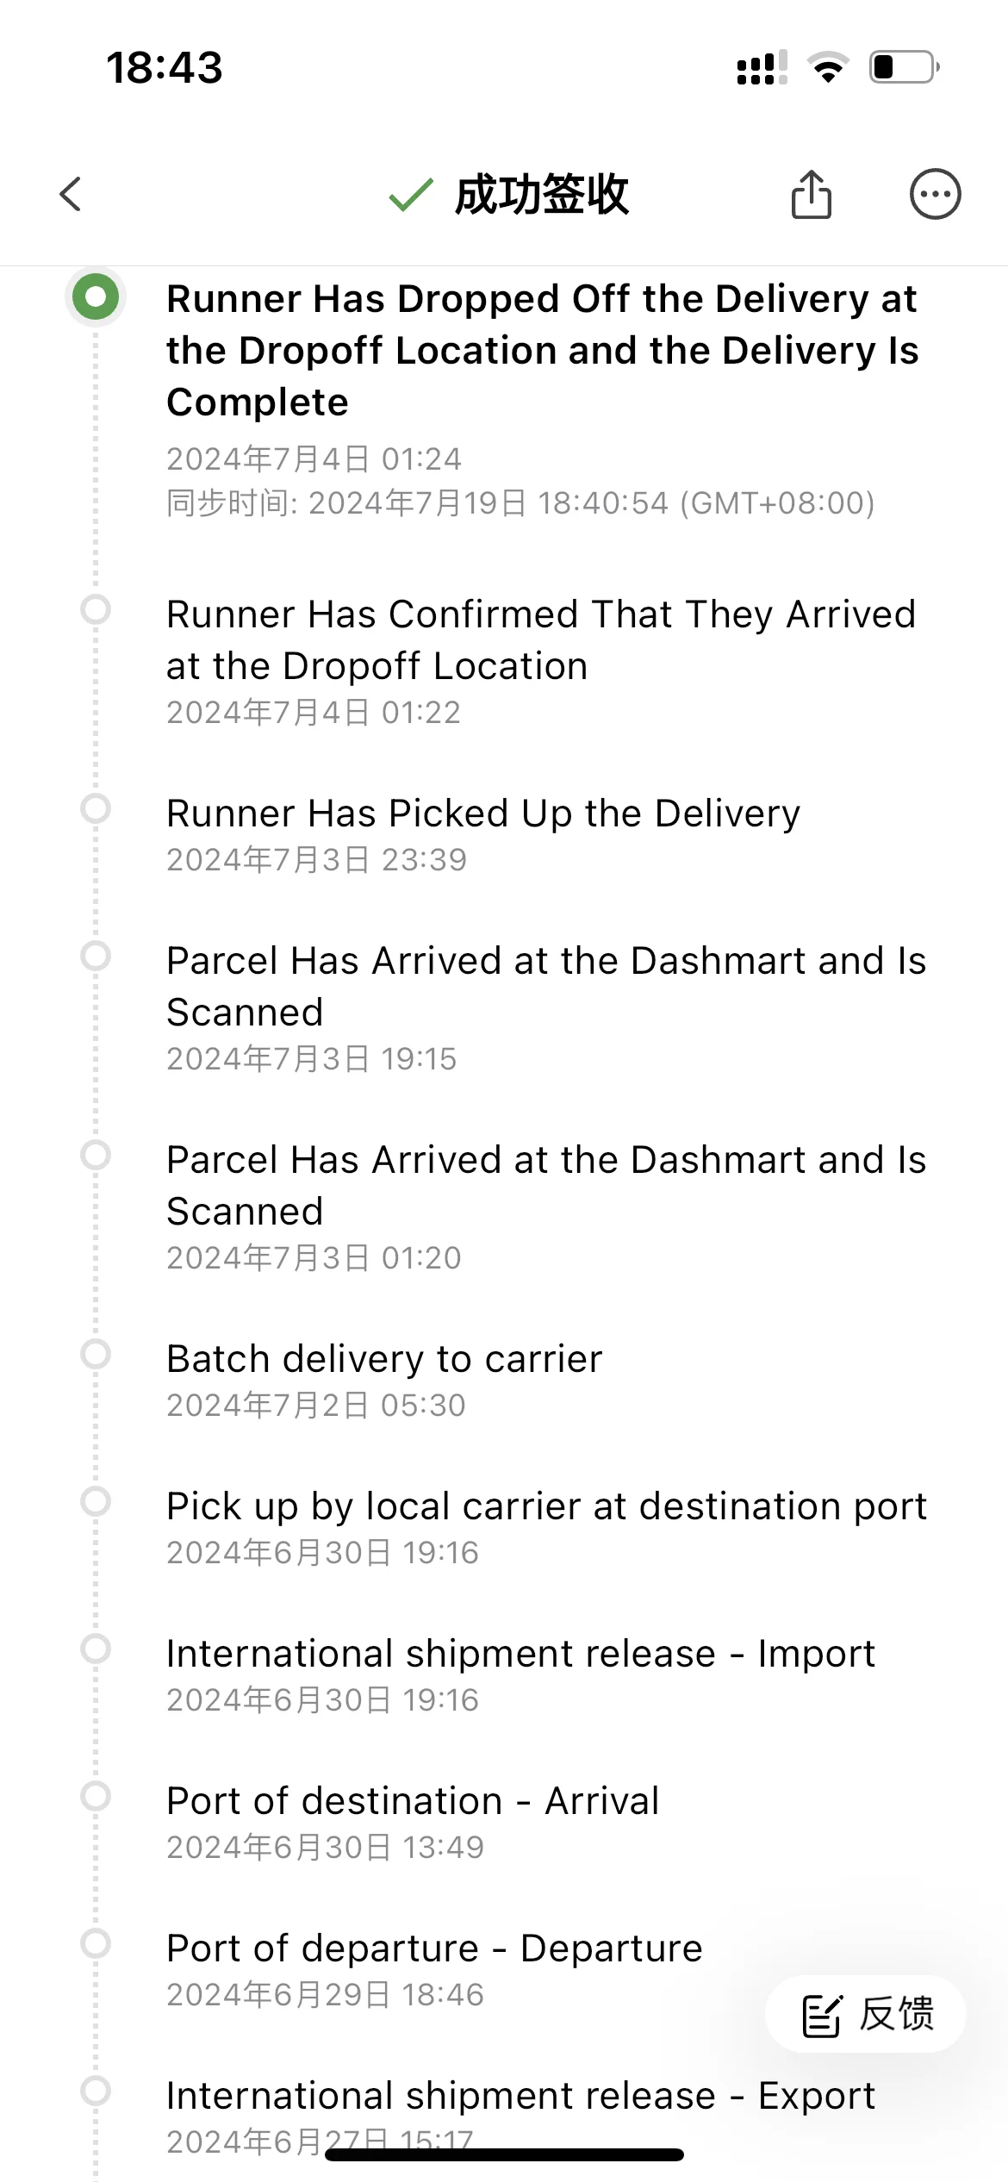Select 'Port of destination - Arrival' event
The height and width of the screenshot is (2182, 1008).
(413, 1801)
